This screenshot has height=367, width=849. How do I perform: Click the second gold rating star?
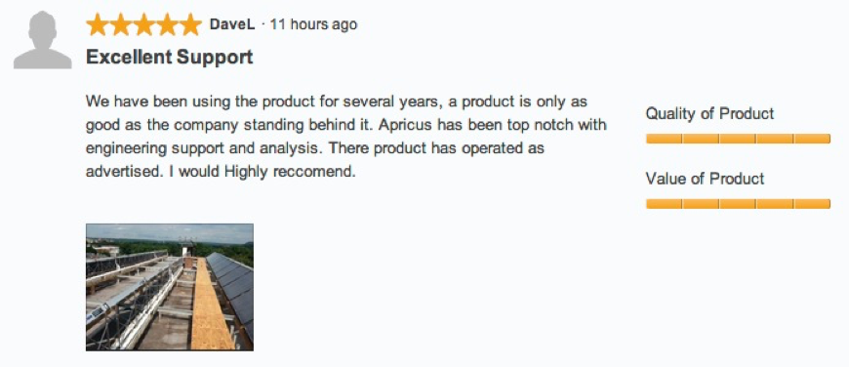point(121,25)
